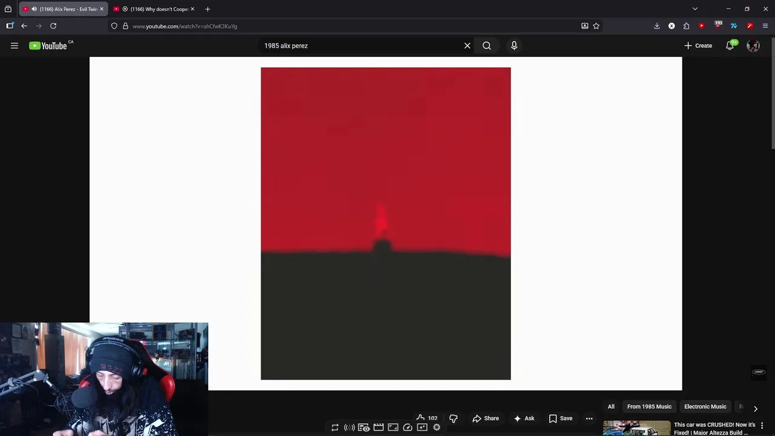This screenshot has width=775, height=436.
Task: Click the red YouTube shield extension
Action: 702,26
